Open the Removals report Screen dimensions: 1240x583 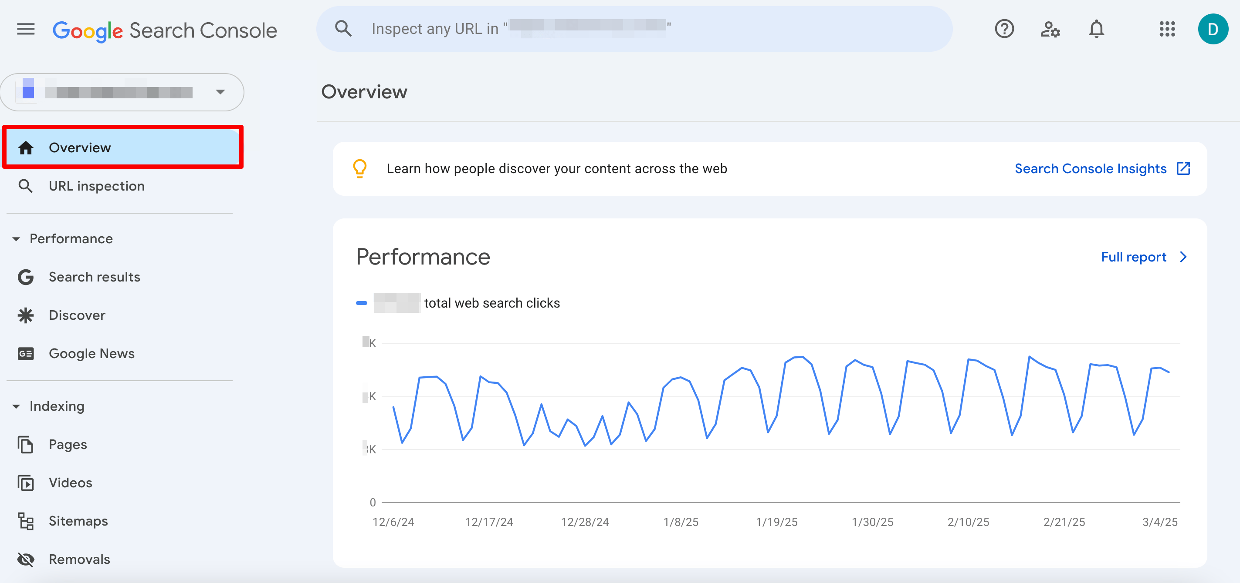[79, 559]
